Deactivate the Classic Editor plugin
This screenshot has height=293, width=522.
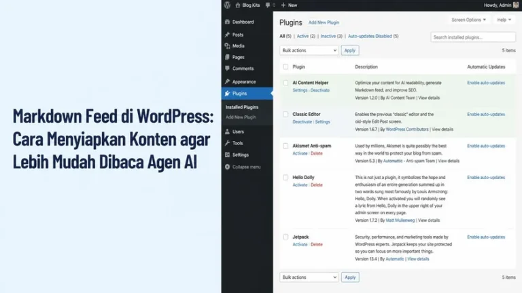pyautogui.click(x=302, y=122)
